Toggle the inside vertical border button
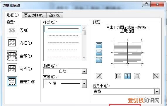Image resolution: width=167 pixels, height=106 pixels. point(127,76)
